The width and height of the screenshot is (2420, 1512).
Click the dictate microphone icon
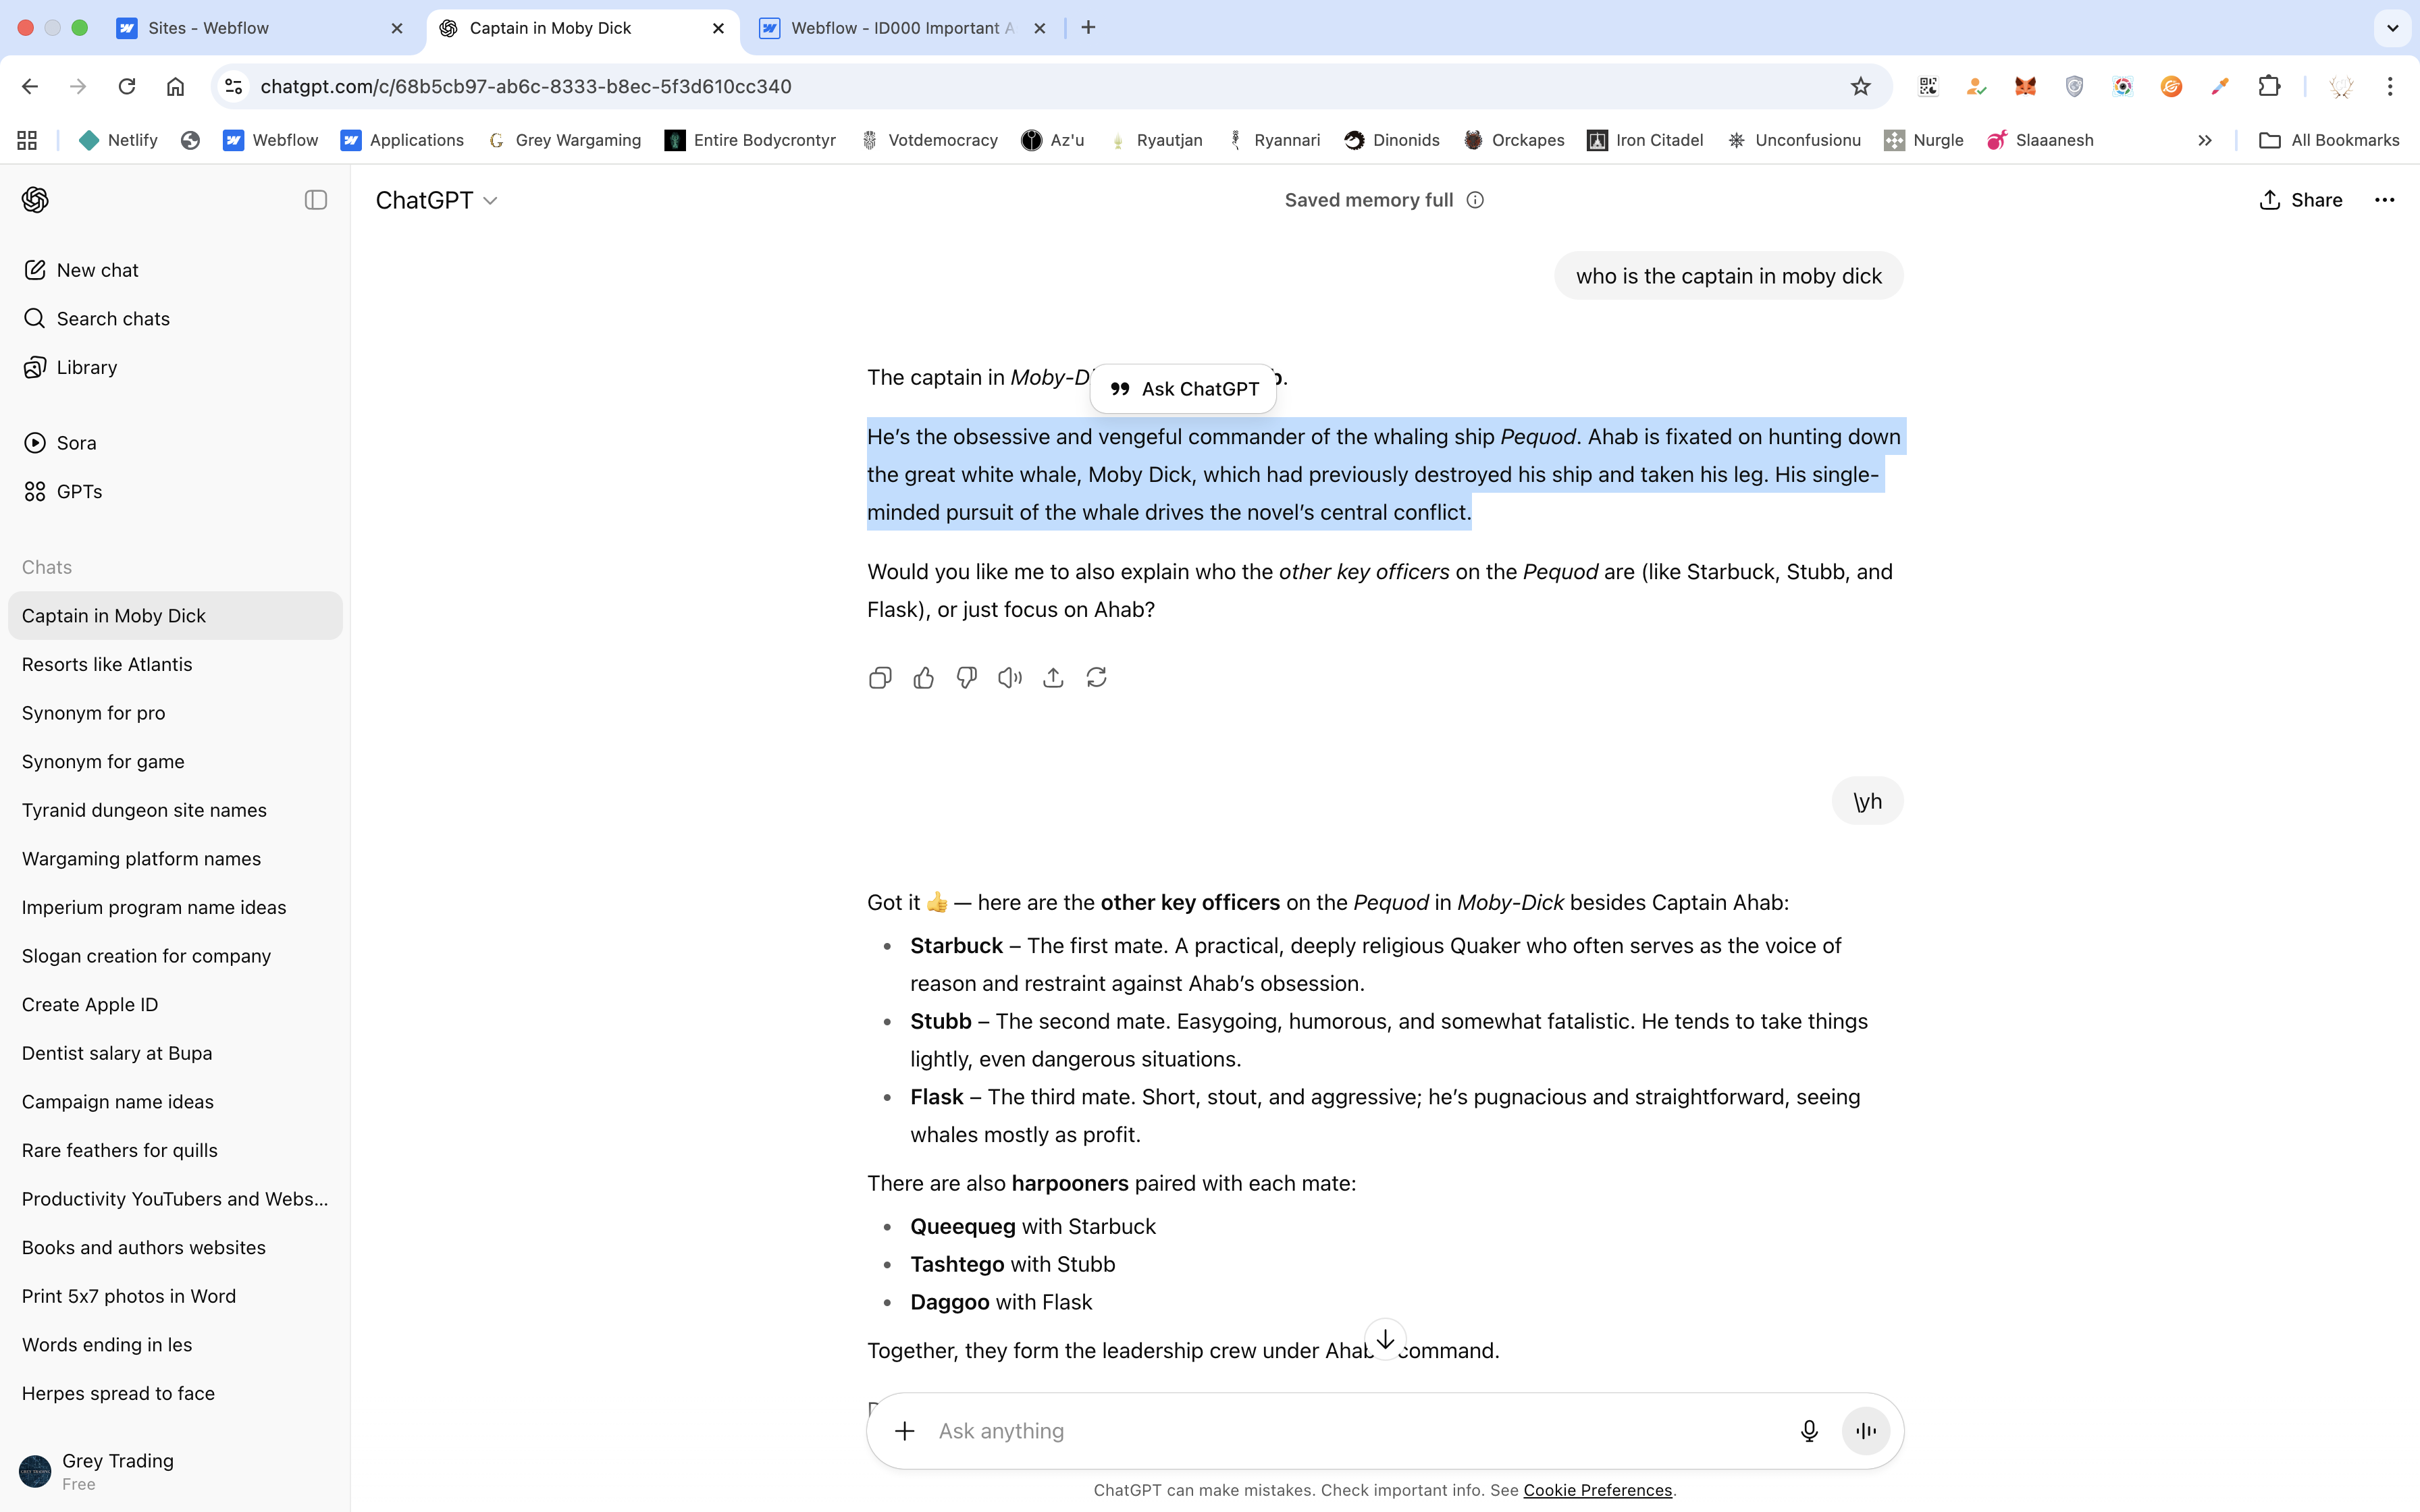1808,1431
